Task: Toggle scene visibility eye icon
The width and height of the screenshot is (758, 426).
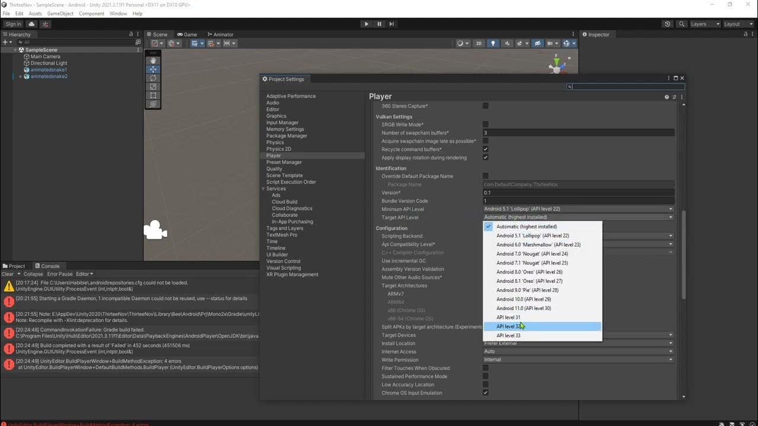Action: [537, 43]
